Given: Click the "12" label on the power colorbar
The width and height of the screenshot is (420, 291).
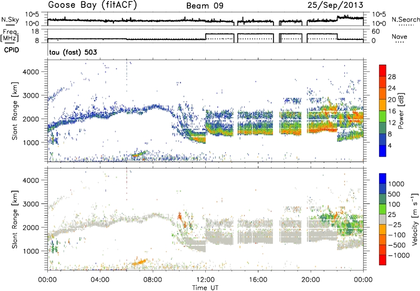Looking at the screenshot, I should click(392, 123).
